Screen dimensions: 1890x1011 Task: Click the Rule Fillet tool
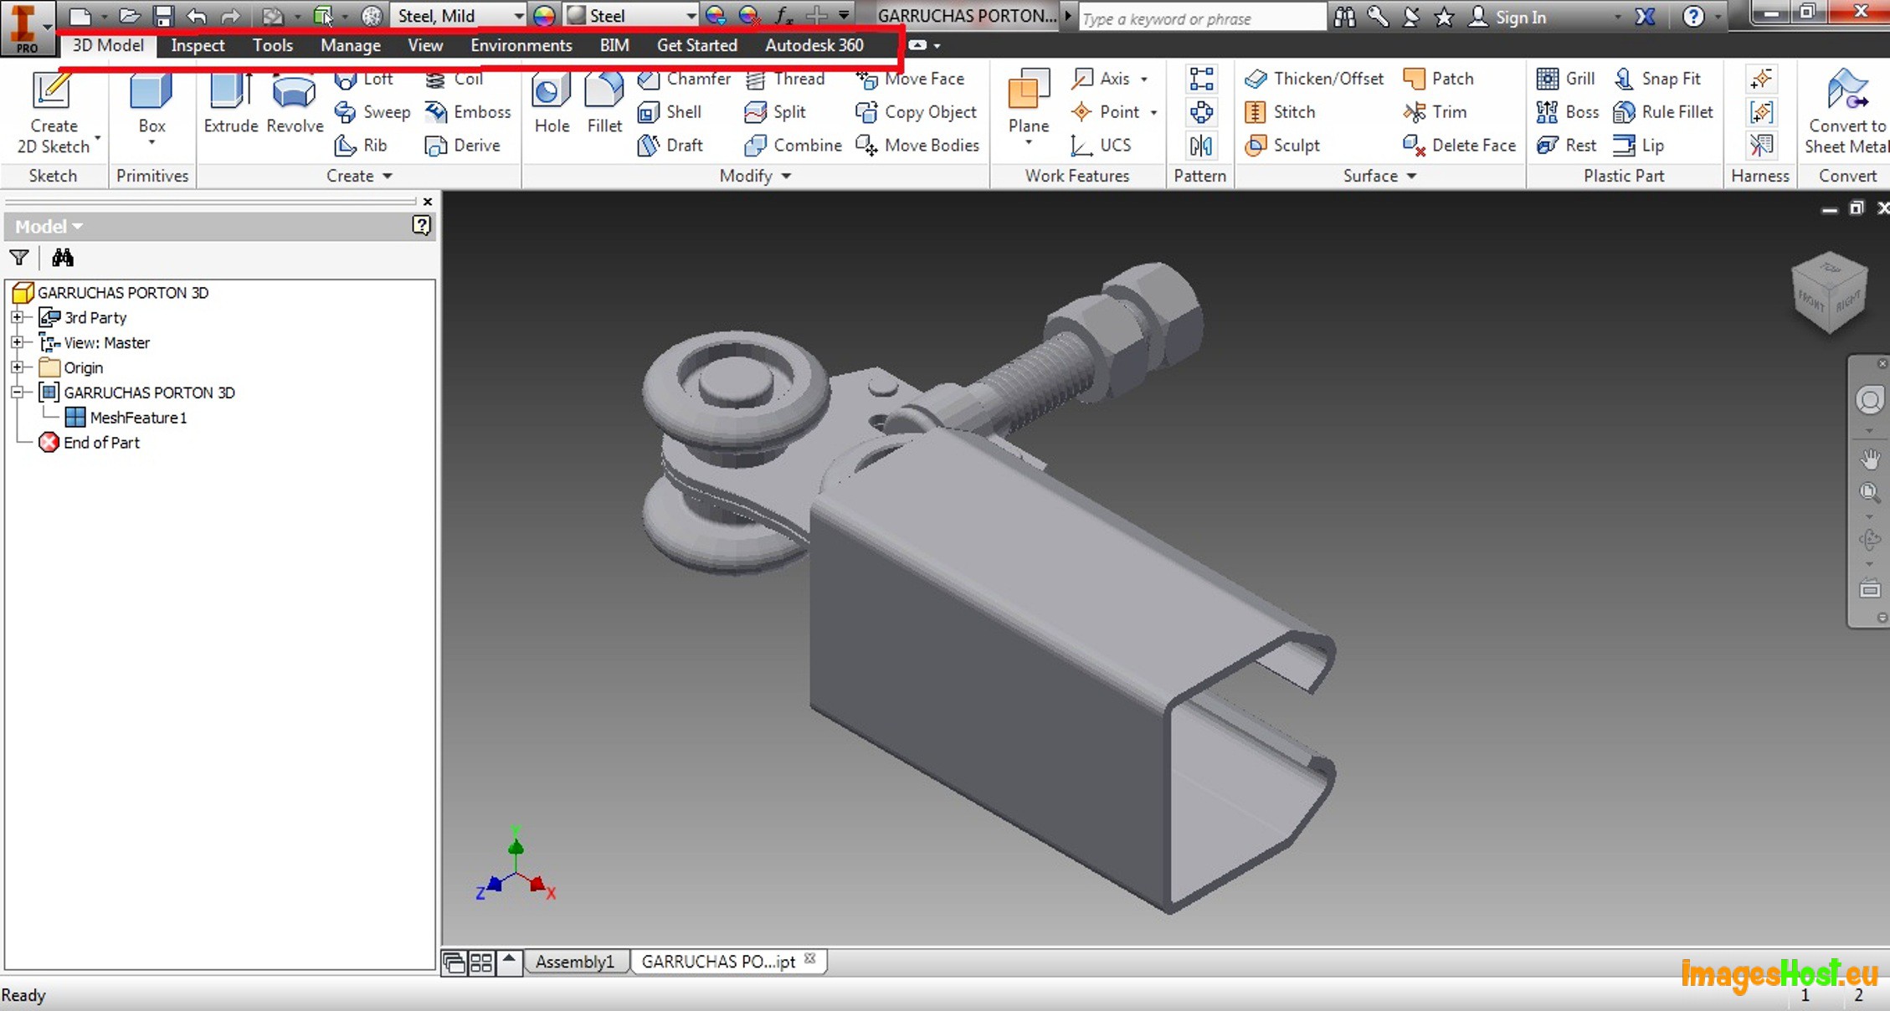pyautogui.click(x=1663, y=112)
